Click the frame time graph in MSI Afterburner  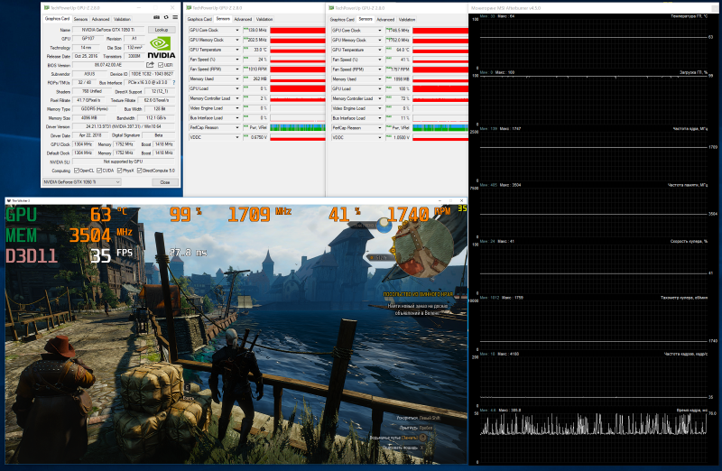[593, 422]
